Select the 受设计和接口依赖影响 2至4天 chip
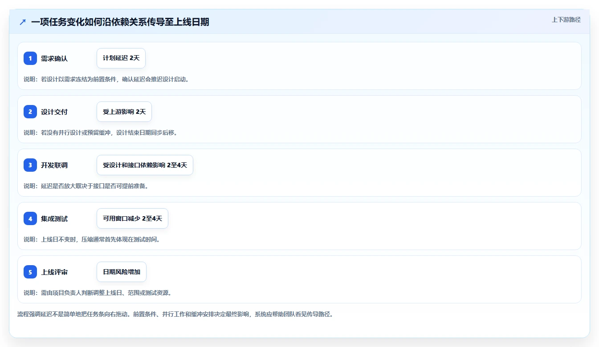 tap(145, 165)
